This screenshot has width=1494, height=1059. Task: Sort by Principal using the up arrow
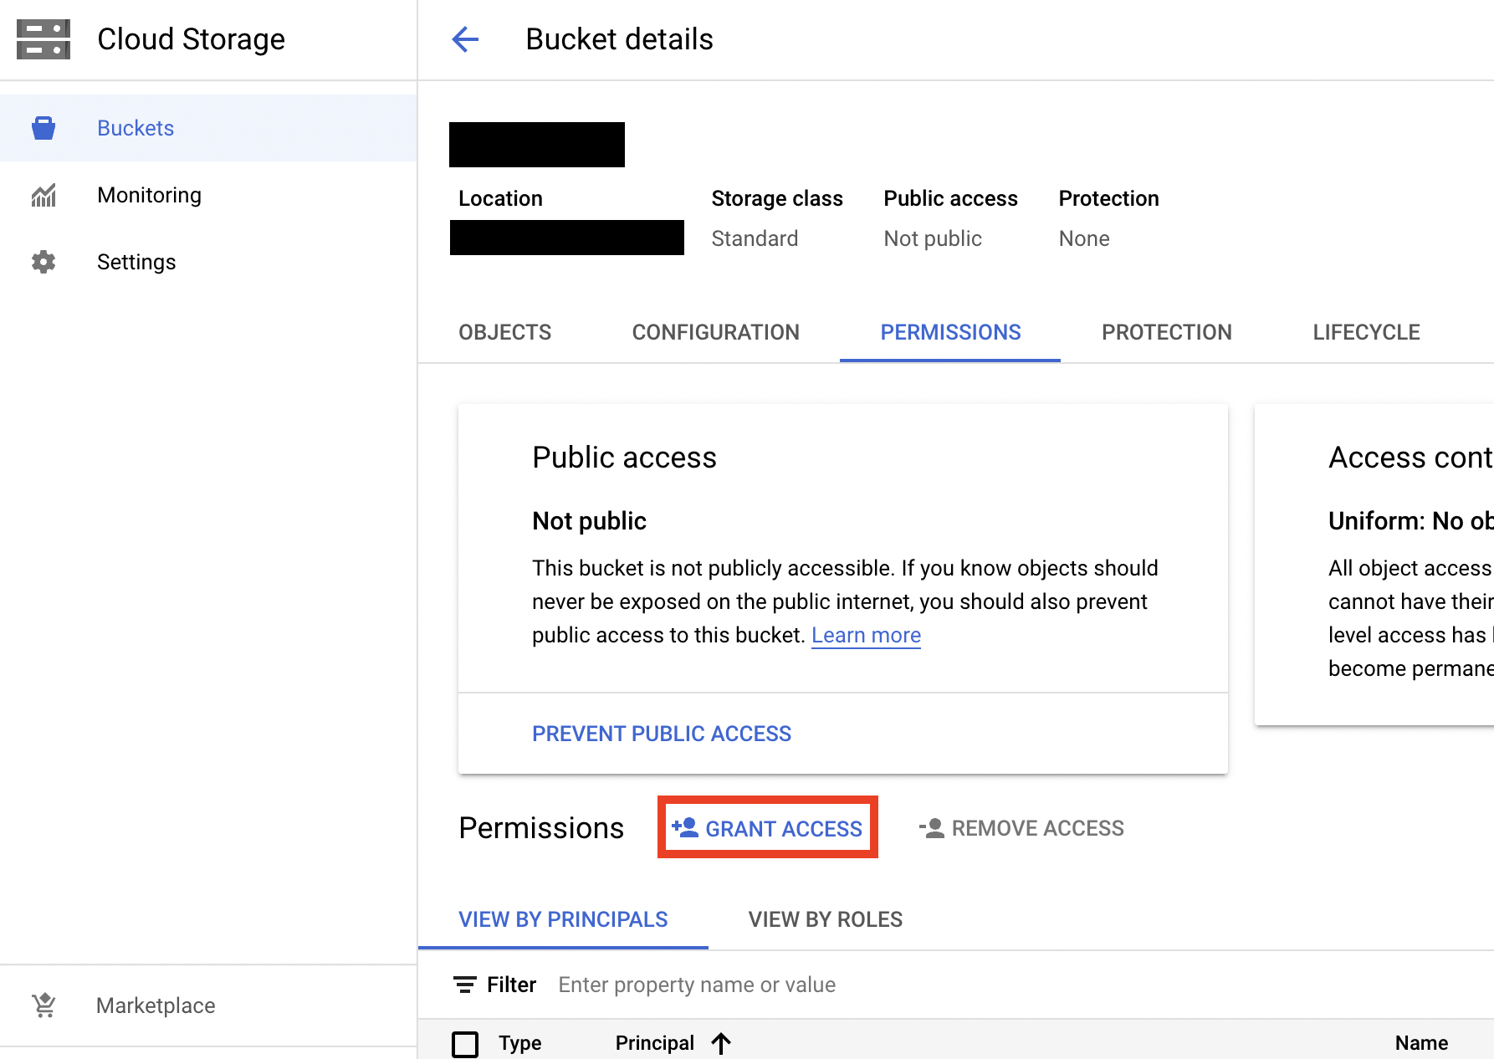(x=721, y=1043)
